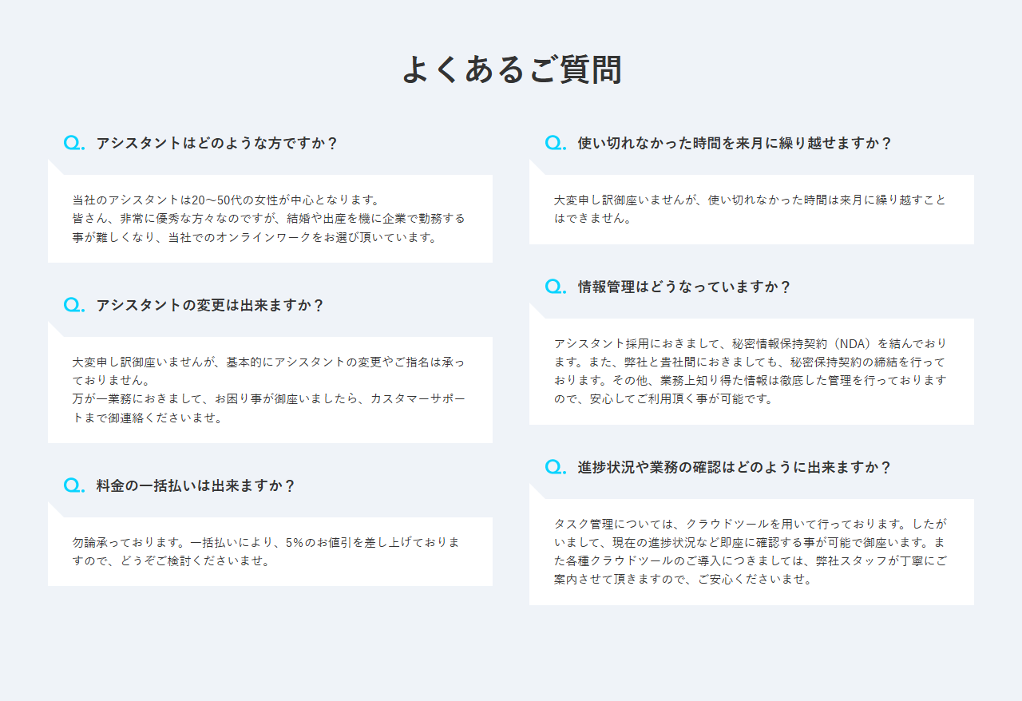Viewport: 1022px width, 701px height.
Task: Select the question 料金の一括払いは出来ますか？
Action: [x=196, y=486]
